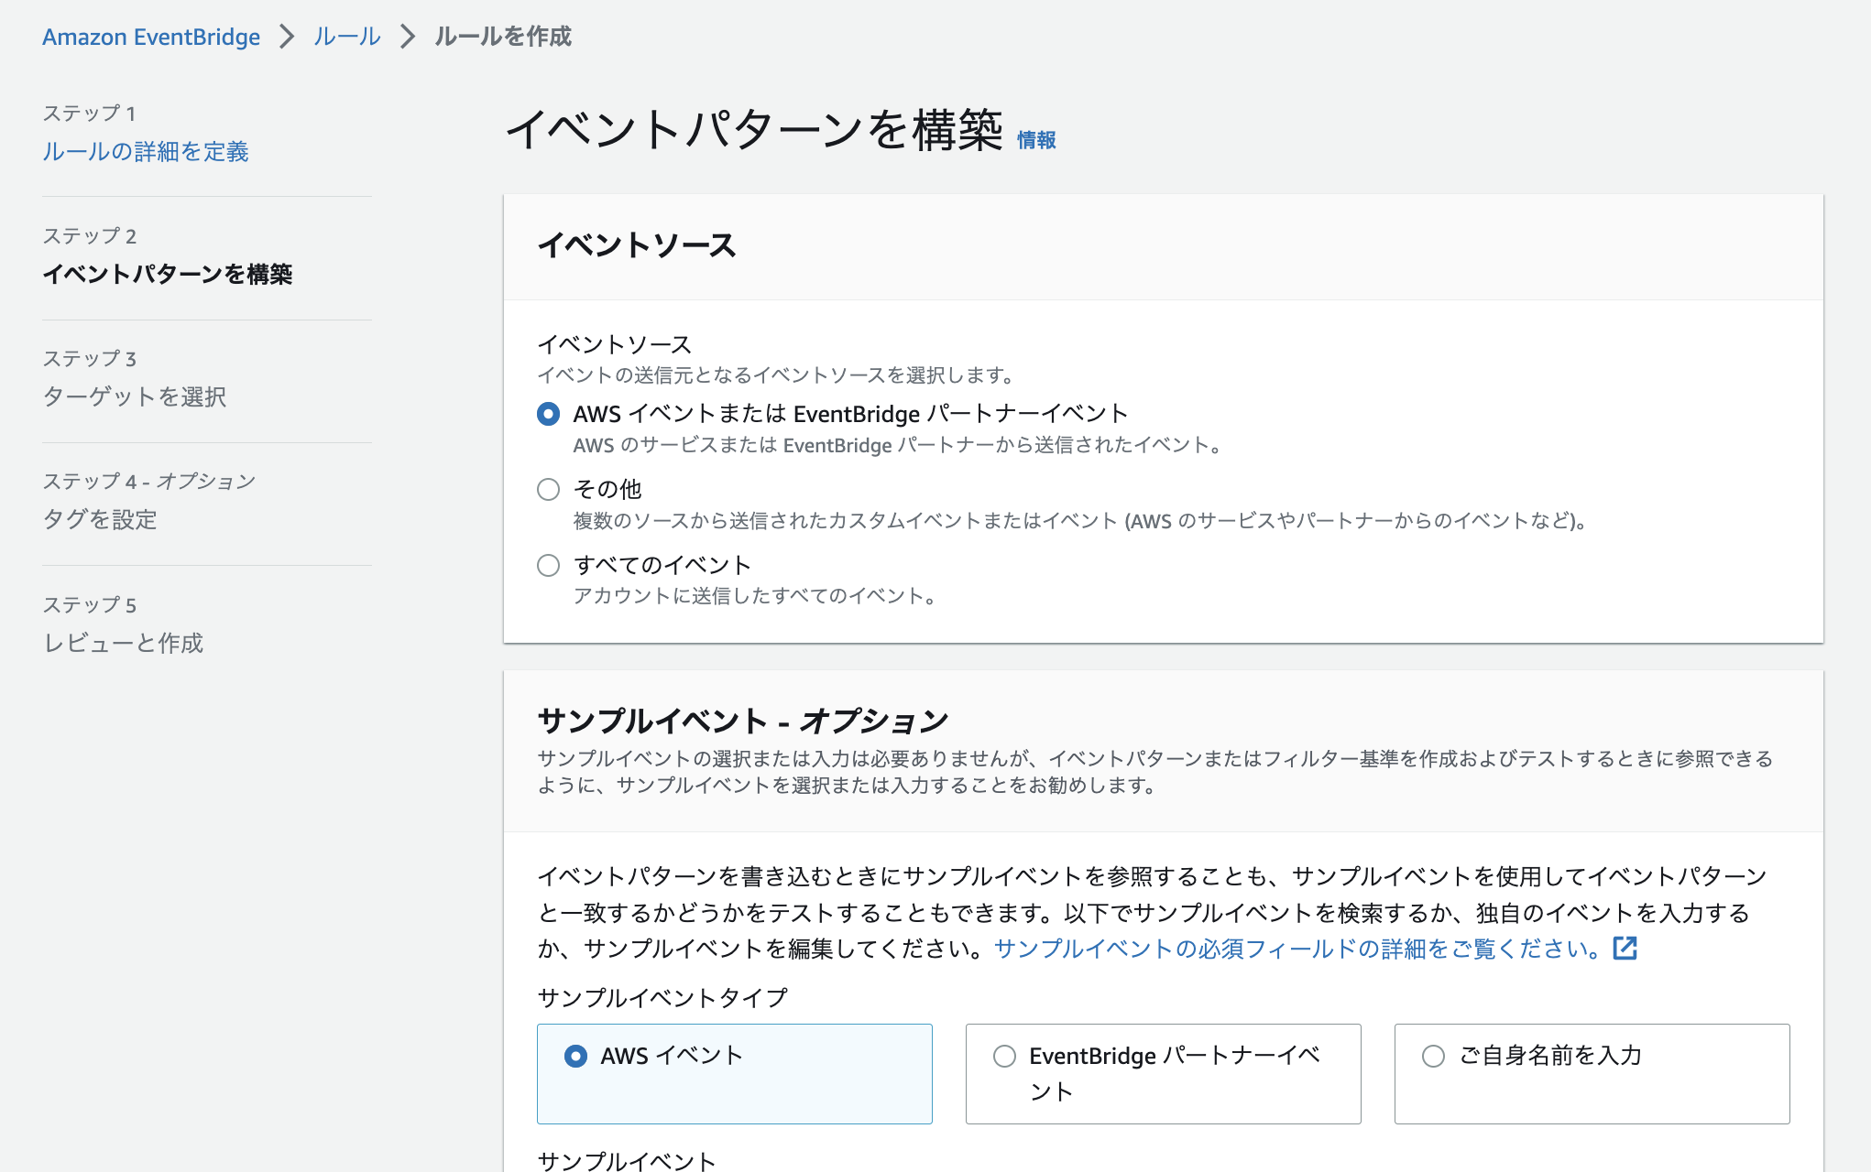Select step 3 ターゲットを選択
Image resolution: width=1871 pixels, height=1172 pixels.
pyautogui.click(x=135, y=396)
